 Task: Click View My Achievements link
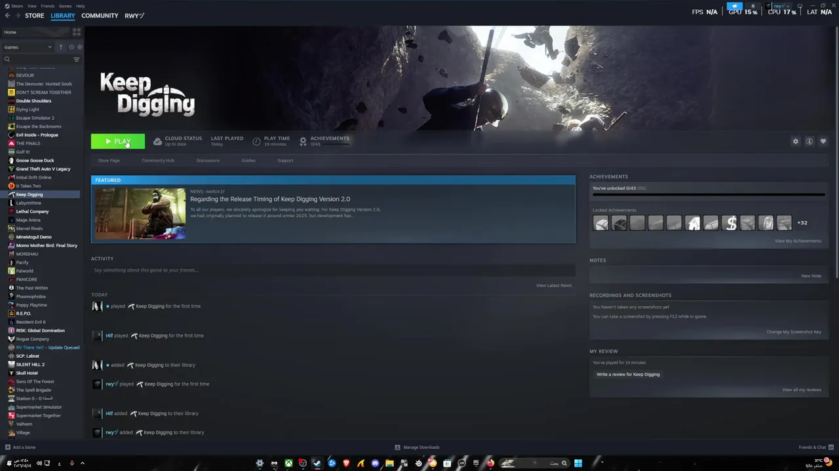tap(798, 241)
